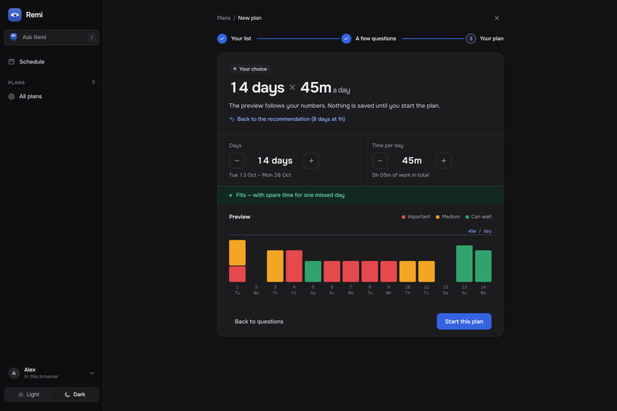Open the Ask Remi search field

coord(51,38)
